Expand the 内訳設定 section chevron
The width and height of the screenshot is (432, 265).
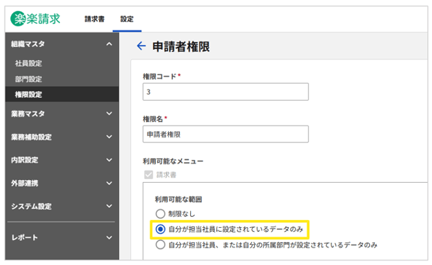point(109,160)
